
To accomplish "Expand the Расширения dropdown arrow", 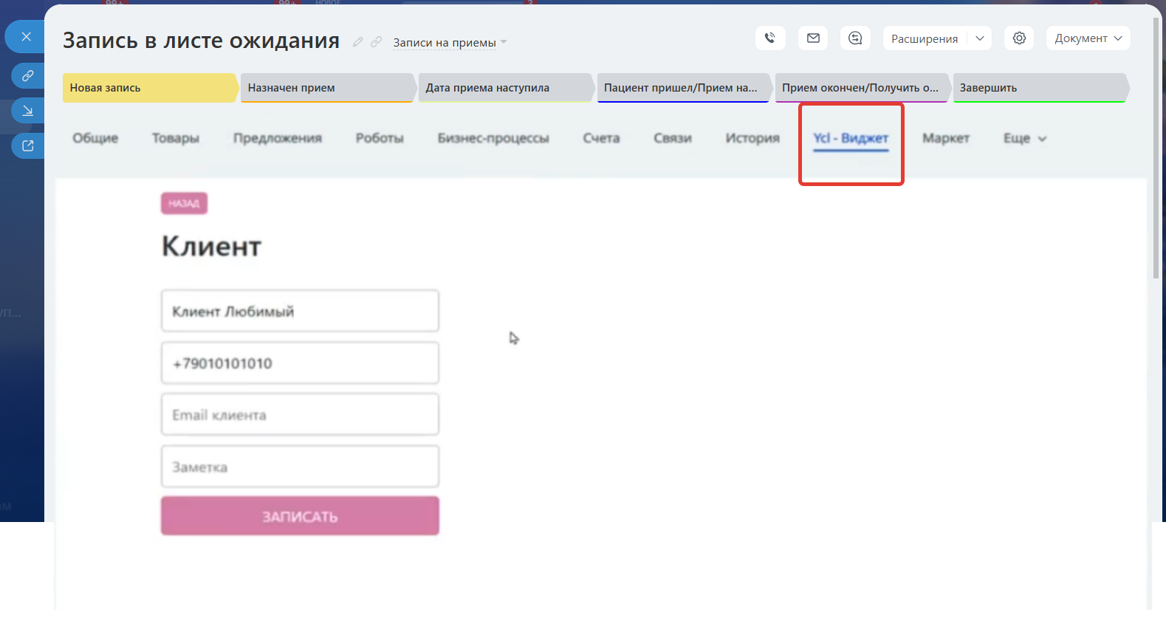I will pyautogui.click(x=980, y=38).
